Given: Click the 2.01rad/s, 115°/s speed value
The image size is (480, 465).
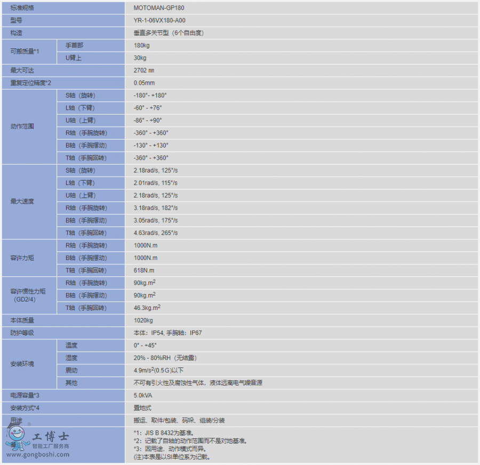Looking at the screenshot, I should tap(156, 183).
